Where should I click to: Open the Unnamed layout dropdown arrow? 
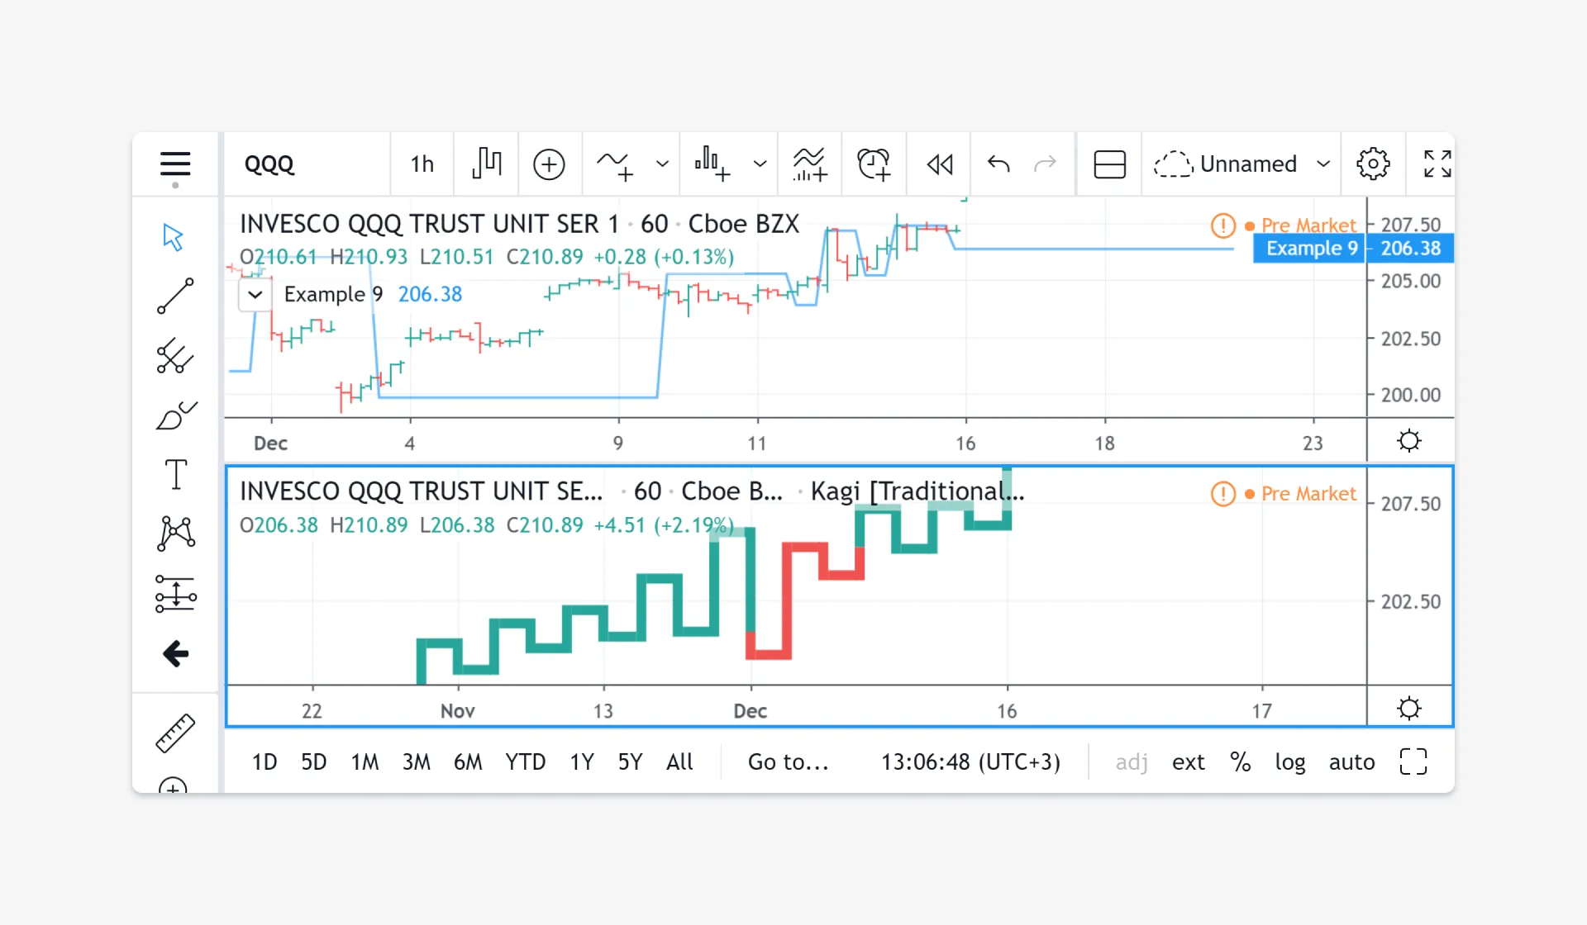(1323, 164)
